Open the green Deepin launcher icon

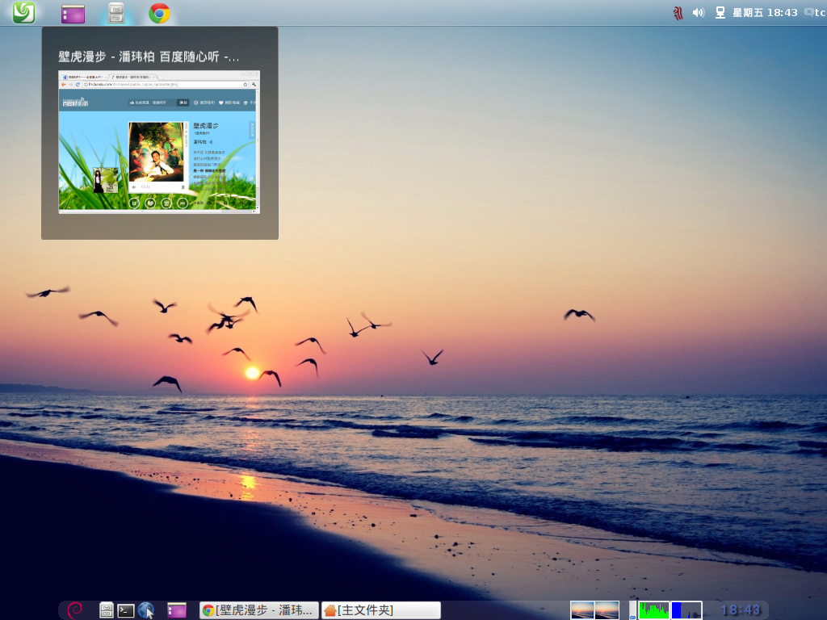pyautogui.click(x=23, y=13)
